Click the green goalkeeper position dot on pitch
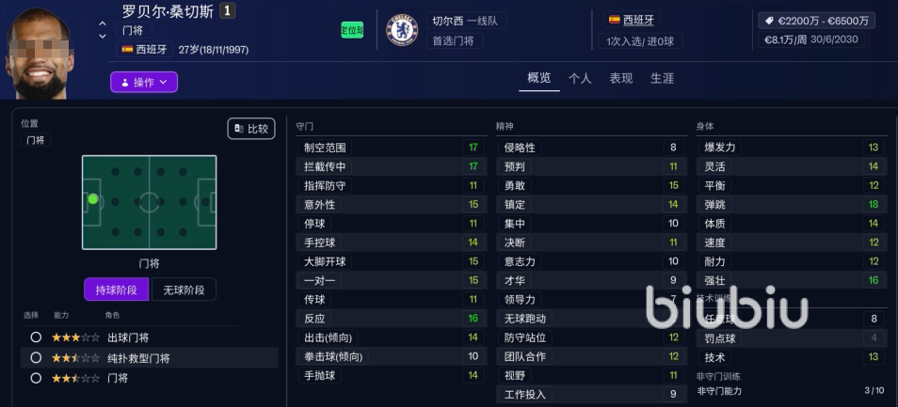The image size is (898, 407). tap(93, 198)
